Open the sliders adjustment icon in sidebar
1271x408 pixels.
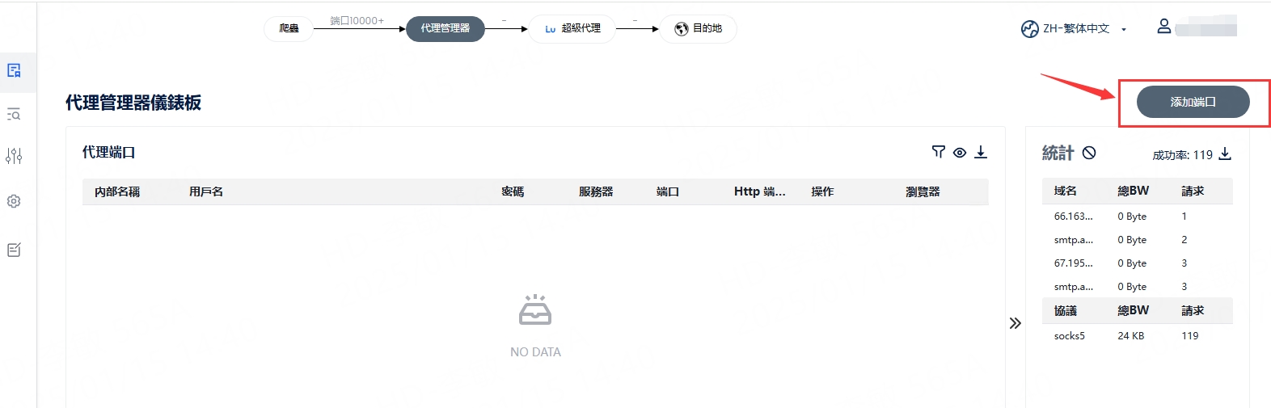(14, 156)
